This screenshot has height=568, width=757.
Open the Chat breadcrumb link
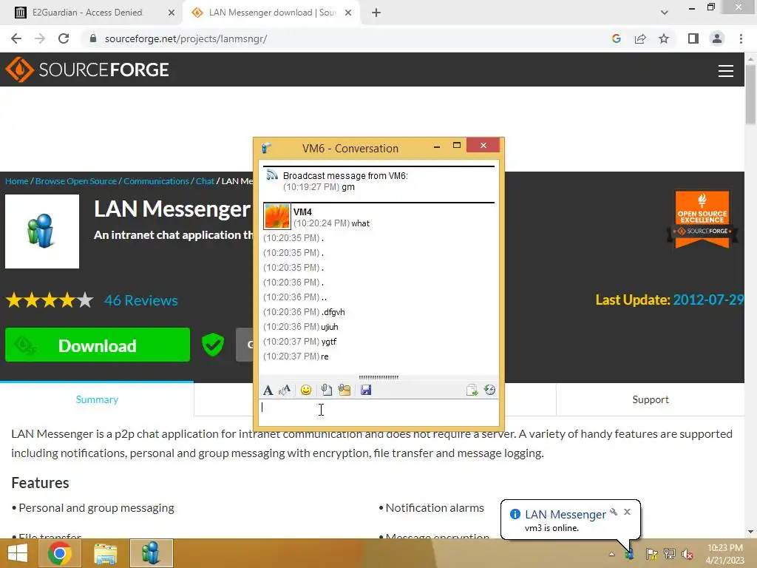pyautogui.click(x=205, y=181)
